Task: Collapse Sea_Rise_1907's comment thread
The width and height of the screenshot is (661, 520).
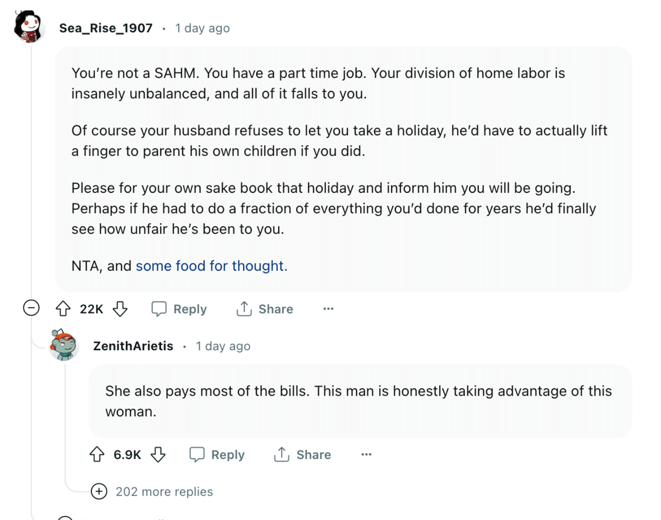Action: click(x=31, y=308)
